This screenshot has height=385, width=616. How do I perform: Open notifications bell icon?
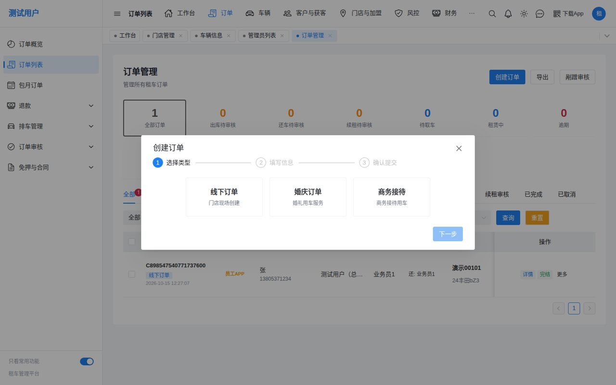(508, 13)
